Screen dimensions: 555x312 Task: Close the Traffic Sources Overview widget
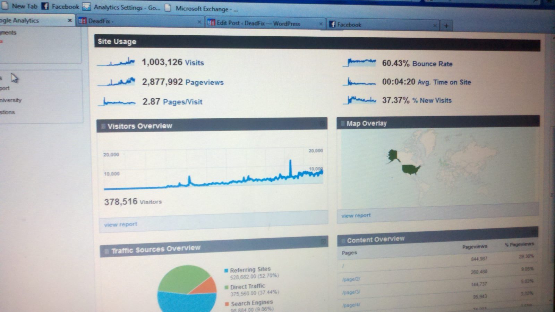tap(323, 241)
